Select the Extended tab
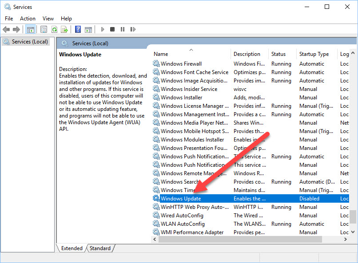This screenshot has width=358, height=263. pyautogui.click(x=72, y=248)
